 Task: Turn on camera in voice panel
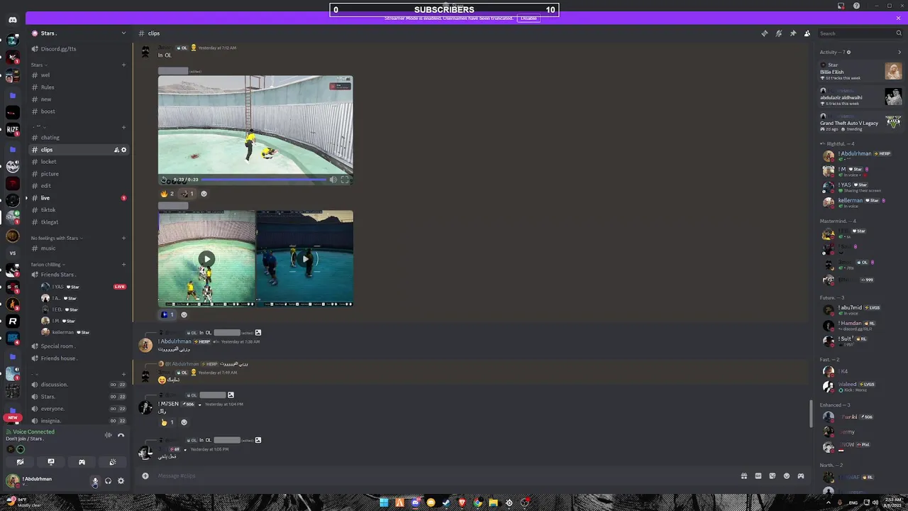point(20,462)
